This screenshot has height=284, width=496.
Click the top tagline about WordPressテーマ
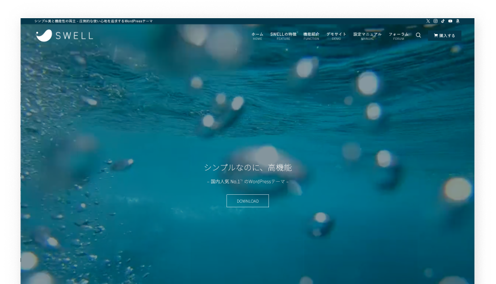[93, 21]
